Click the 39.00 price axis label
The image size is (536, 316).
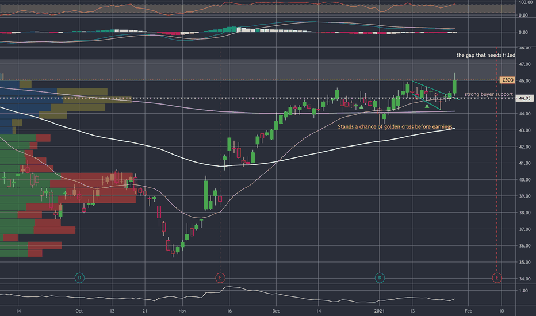point(524,196)
